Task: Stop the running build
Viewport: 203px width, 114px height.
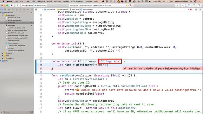Action: click(x=17, y=5)
